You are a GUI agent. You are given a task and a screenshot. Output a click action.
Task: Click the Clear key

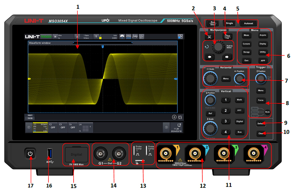click(261, 133)
